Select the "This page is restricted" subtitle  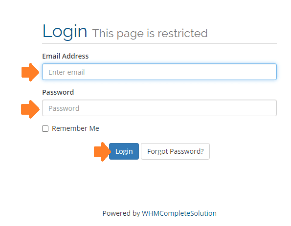150,34
